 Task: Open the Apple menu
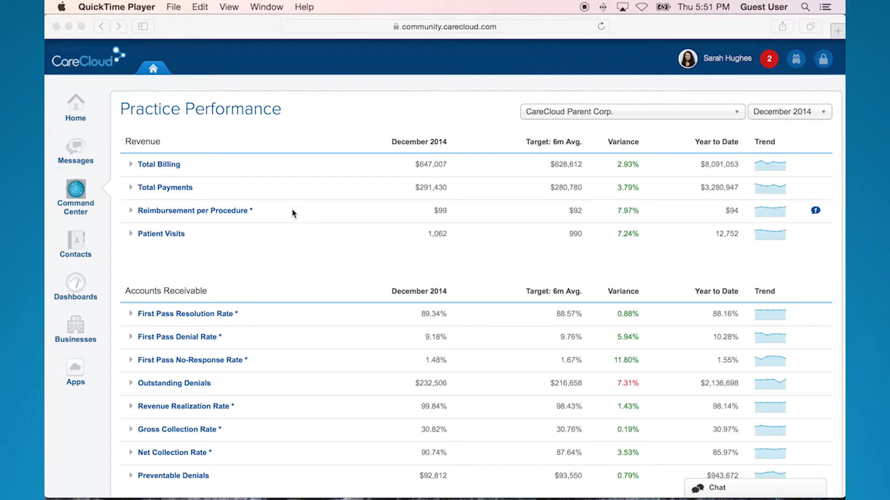(x=62, y=7)
